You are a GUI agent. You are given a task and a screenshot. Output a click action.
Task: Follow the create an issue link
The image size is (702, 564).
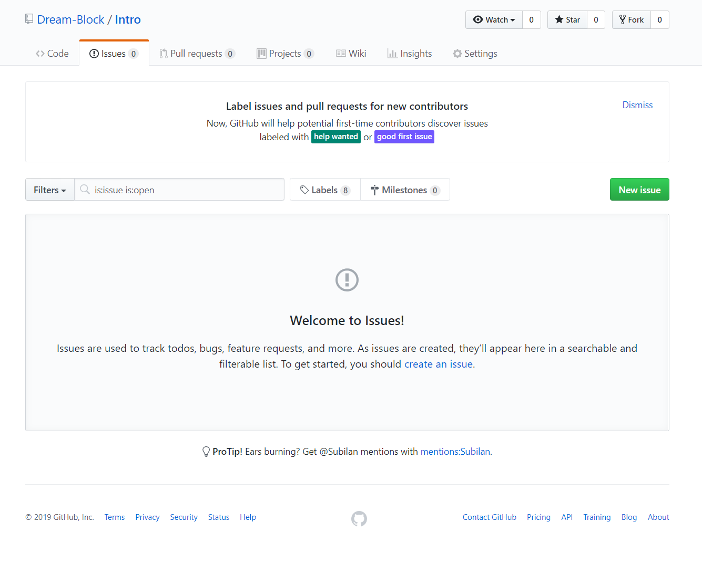pyautogui.click(x=439, y=363)
